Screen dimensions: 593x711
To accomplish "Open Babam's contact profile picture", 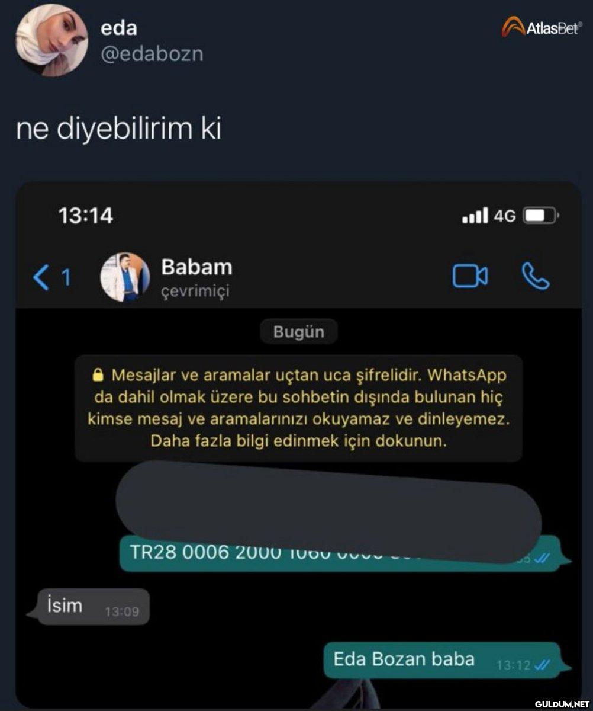I will pyautogui.click(x=124, y=277).
